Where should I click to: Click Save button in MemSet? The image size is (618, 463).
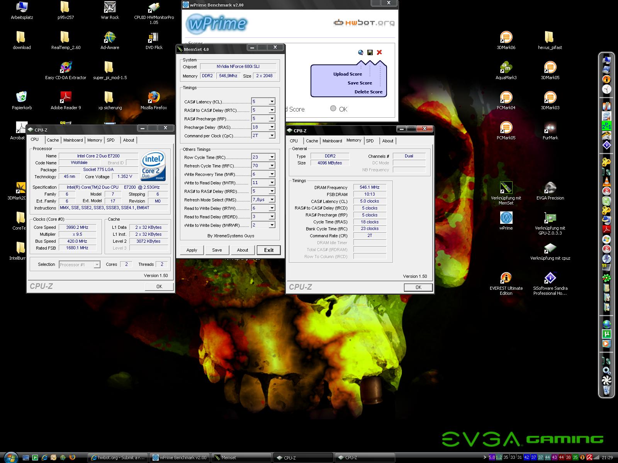(x=217, y=250)
